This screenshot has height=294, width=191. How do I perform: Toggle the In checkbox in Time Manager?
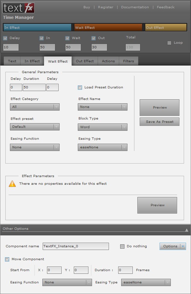point(42,38)
